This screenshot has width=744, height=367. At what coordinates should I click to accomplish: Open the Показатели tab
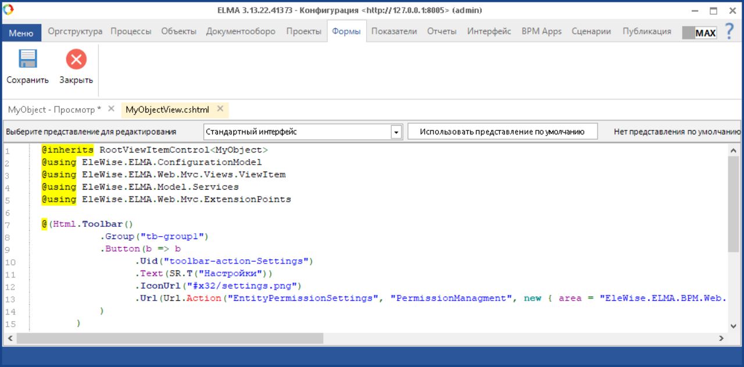point(394,31)
